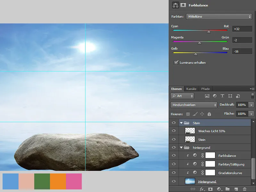This screenshot has width=256, height=192.
Task: Hide the Stein layer eye icon
Action: click(x=174, y=139)
